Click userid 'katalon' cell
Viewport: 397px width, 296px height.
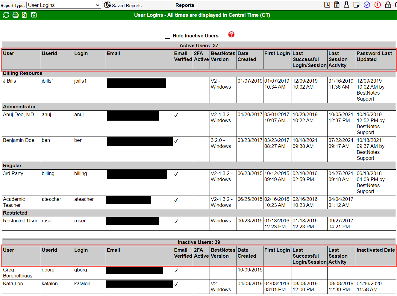pyautogui.click(x=57, y=287)
